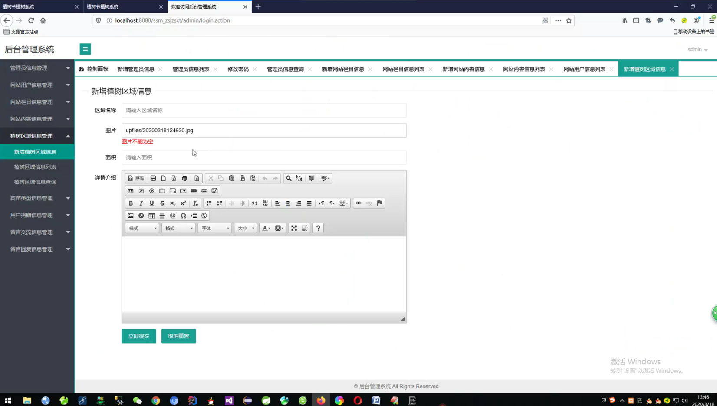Switch to 网站用户信息列表 tab
This screenshot has width=717, height=406.
pyautogui.click(x=584, y=69)
